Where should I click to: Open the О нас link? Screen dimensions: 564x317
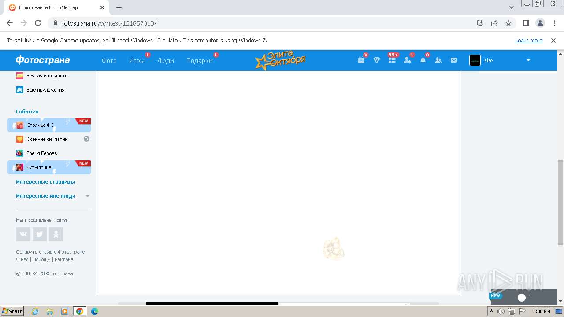point(22,259)
